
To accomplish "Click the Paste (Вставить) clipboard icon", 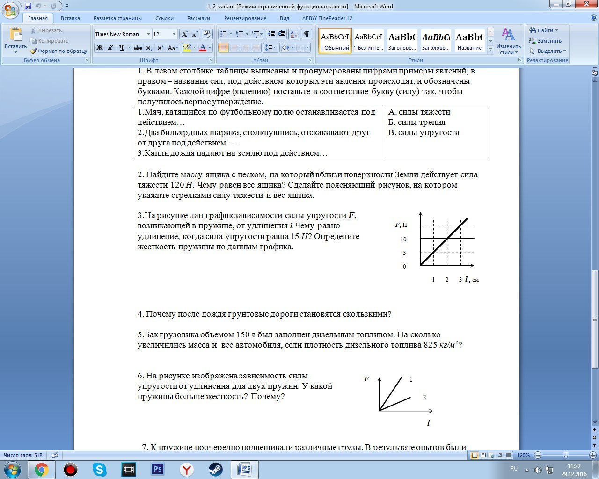I will click(15, 36).
